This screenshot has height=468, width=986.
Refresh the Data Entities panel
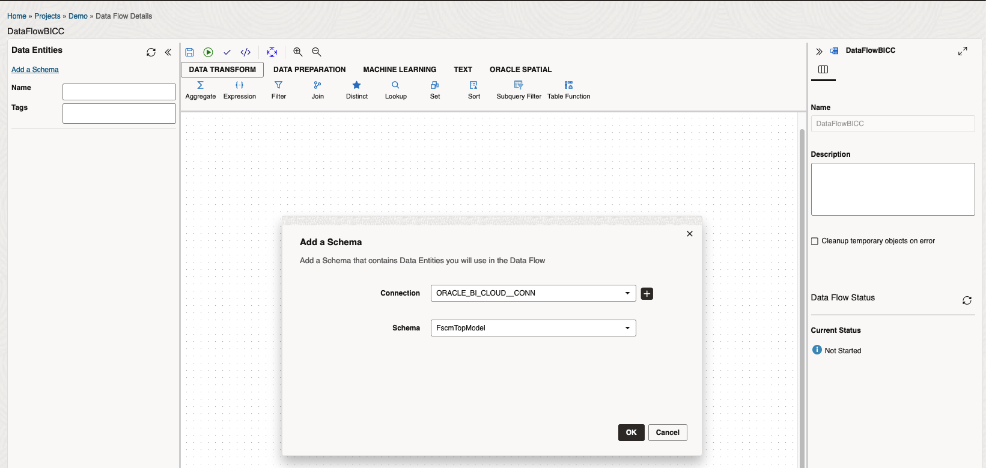151,52
